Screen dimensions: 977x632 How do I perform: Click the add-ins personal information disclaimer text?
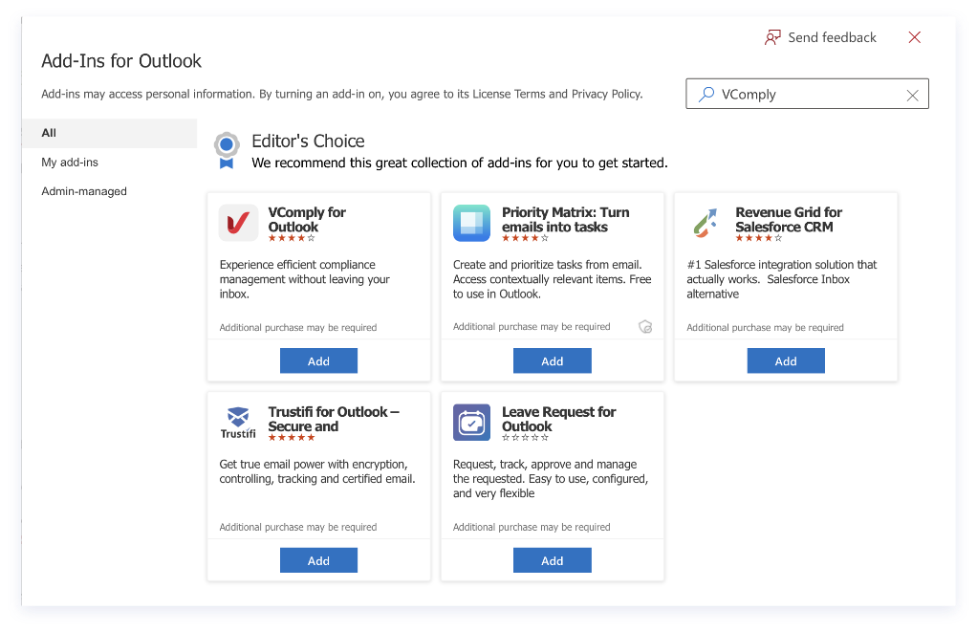pos(342,94)
